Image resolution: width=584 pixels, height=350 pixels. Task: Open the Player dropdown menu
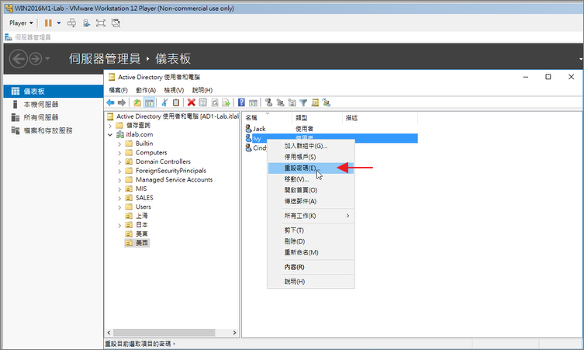click(x=21, y=23)
